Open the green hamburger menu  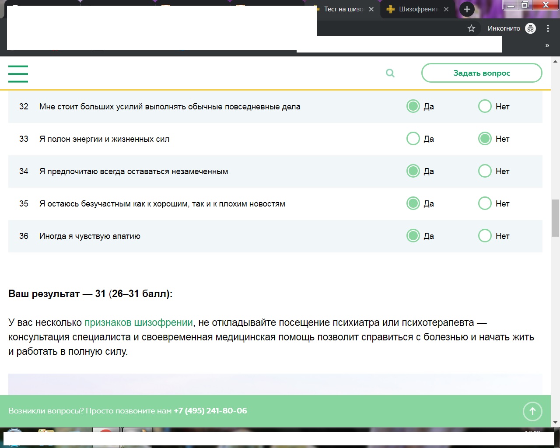tap(18, 73)
